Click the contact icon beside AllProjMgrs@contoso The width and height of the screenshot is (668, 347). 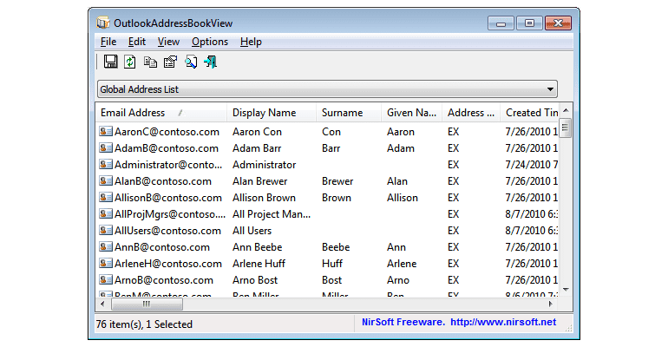click(106, 213)
